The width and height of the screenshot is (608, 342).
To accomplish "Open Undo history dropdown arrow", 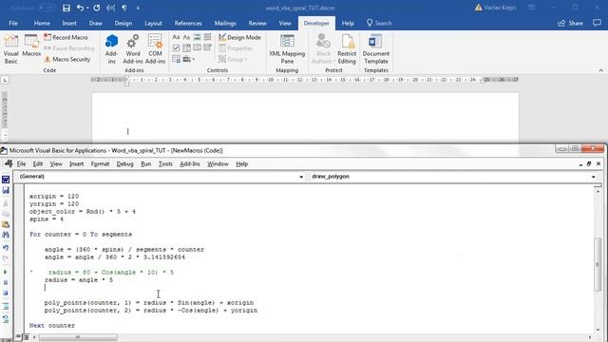I will click(x=87, y=8).
